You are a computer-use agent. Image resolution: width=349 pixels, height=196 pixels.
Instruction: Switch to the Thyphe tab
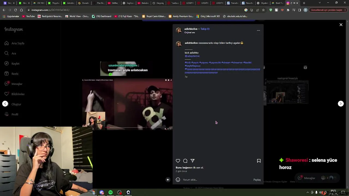click(x=54, y=3)
